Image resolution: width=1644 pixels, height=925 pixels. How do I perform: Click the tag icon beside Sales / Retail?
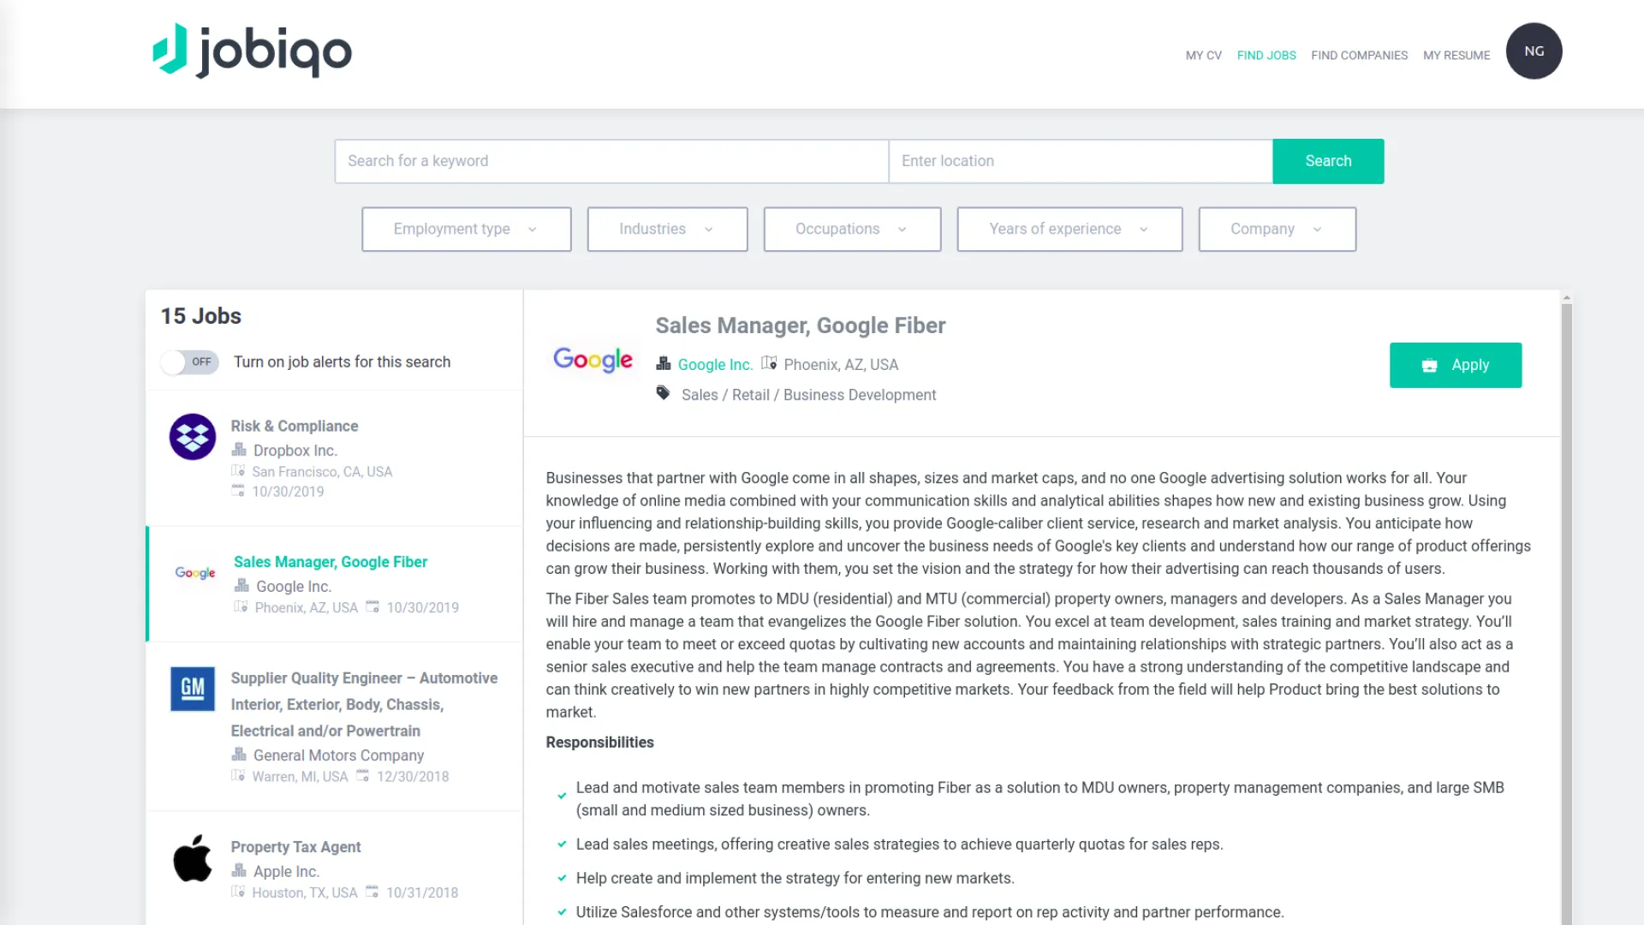[663, 393]
